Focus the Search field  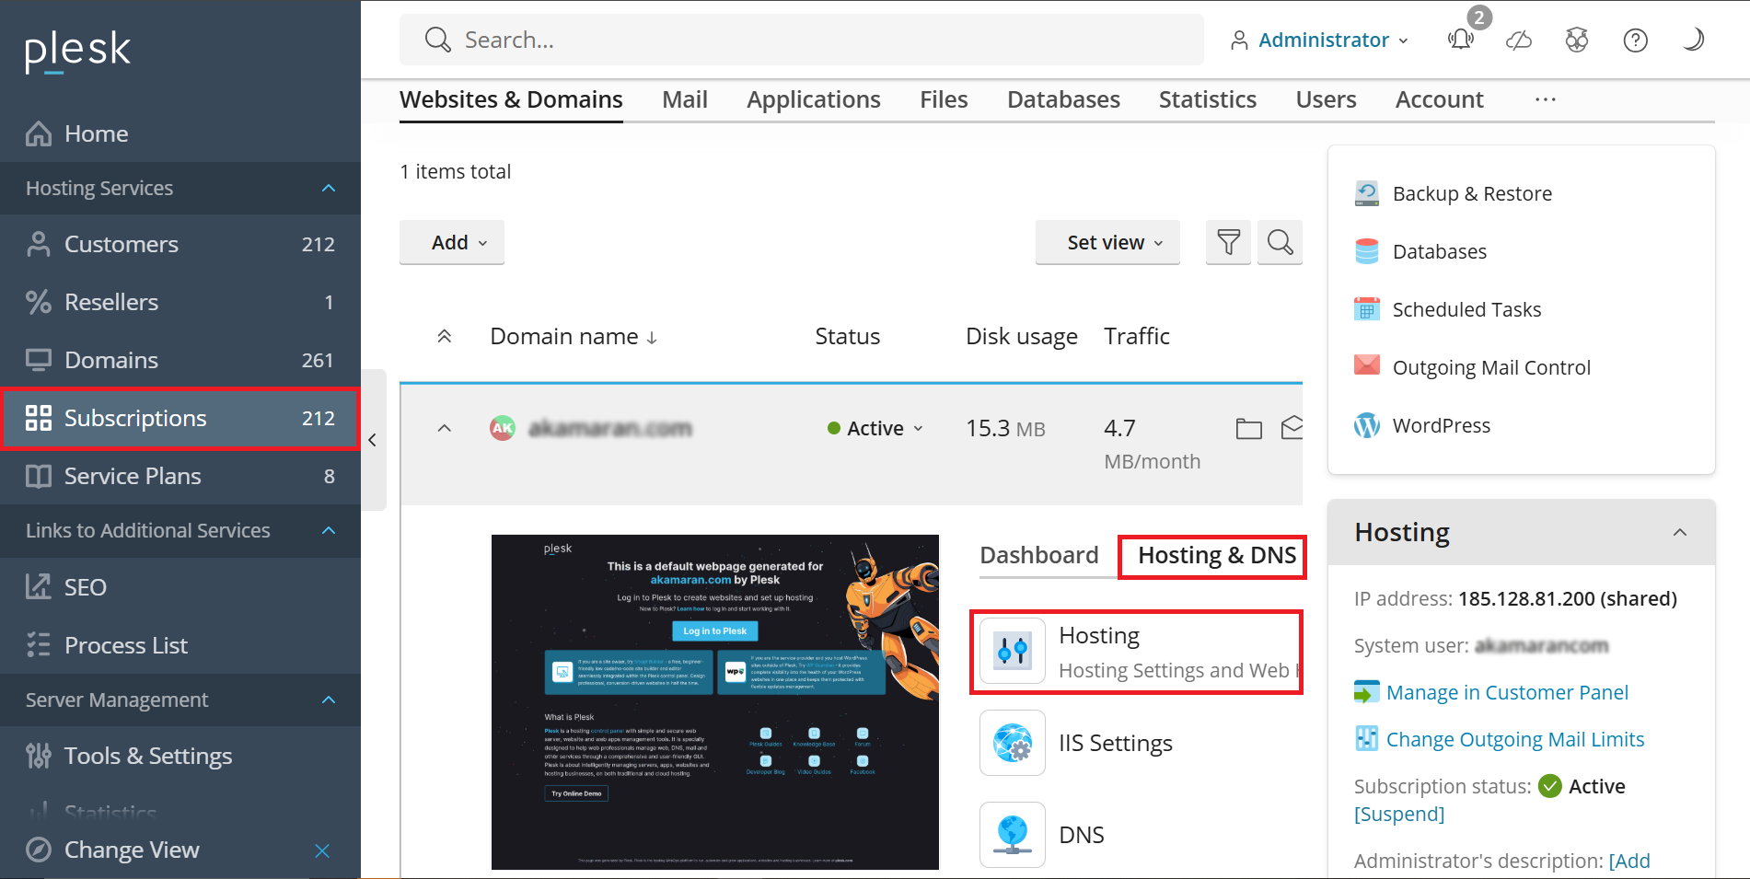(801, 40)
